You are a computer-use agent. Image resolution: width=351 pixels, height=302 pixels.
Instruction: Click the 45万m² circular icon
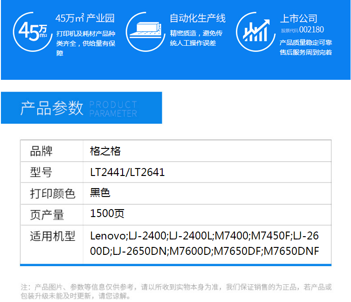(x=33, y=32)
